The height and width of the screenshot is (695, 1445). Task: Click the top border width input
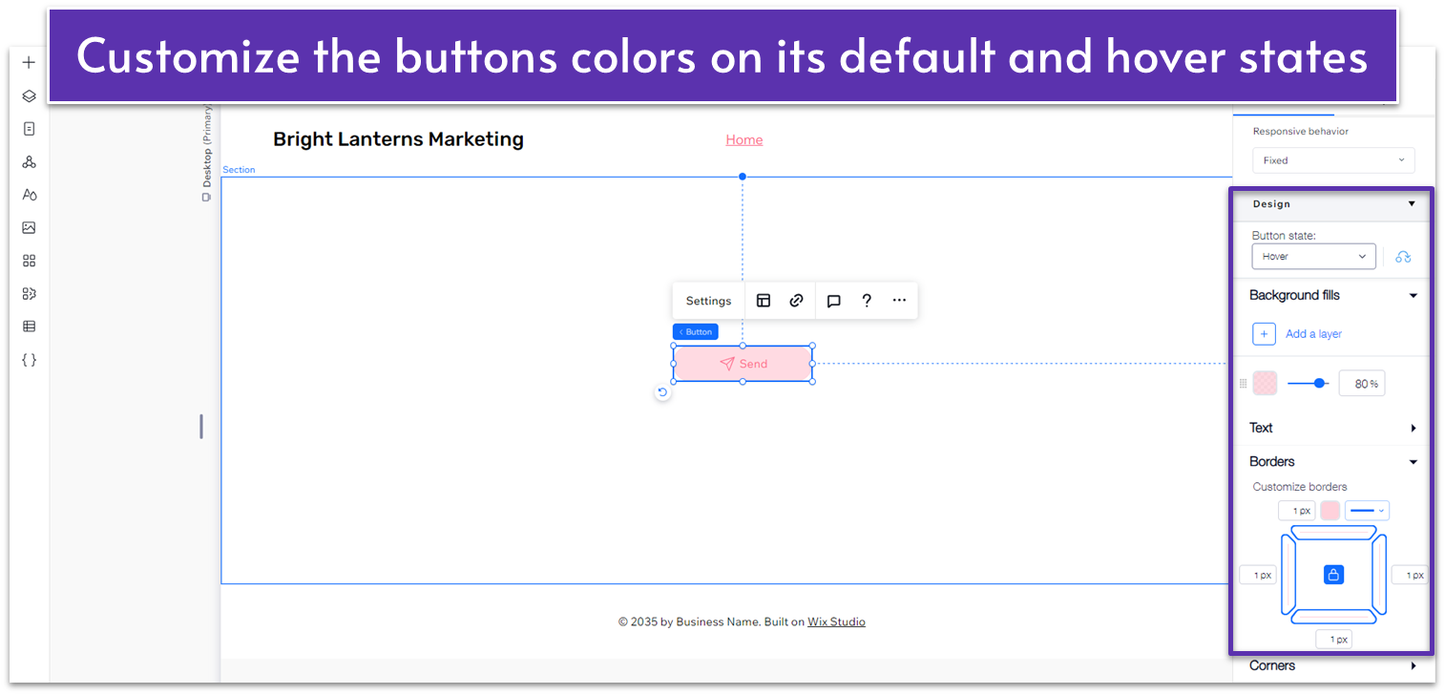point(1297,511)
